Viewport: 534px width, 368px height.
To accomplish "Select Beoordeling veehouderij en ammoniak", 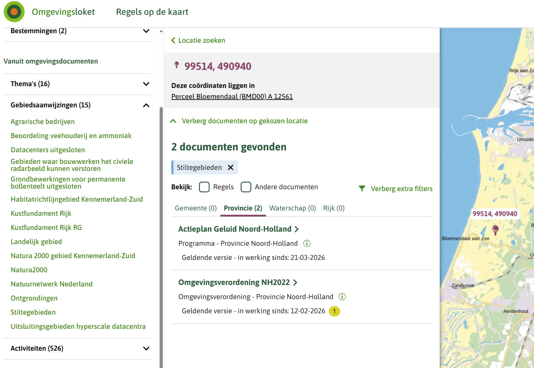I will pos(71,136).
